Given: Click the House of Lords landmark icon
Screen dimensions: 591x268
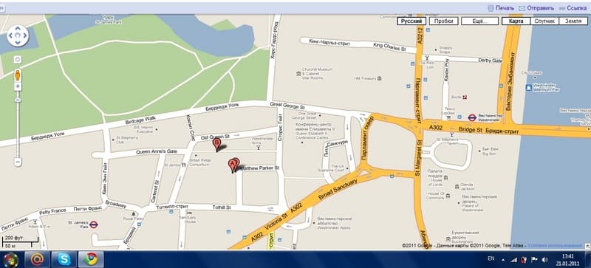Looking at the screenshot, I should (446, 177).
